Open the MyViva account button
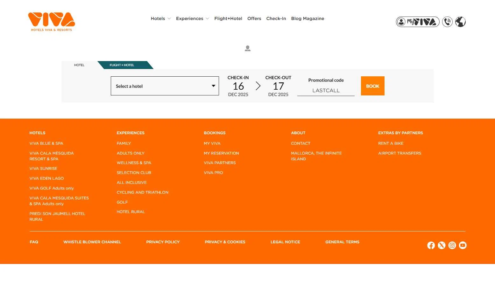 [x=418, y=22]
